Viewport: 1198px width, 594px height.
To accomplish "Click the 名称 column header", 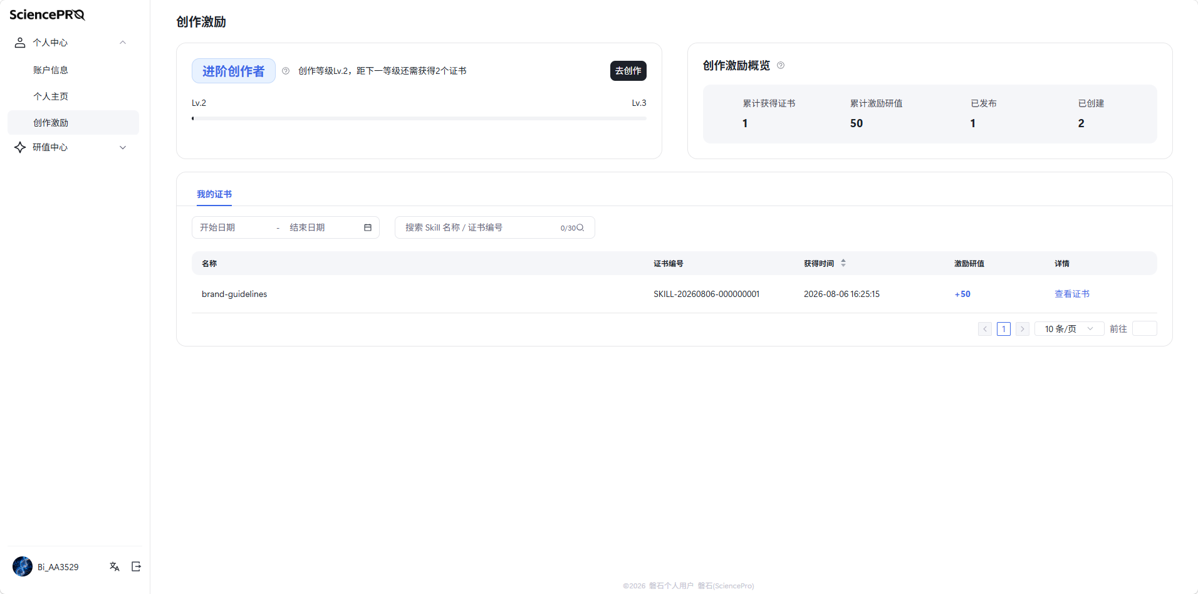I will [209, 263].
